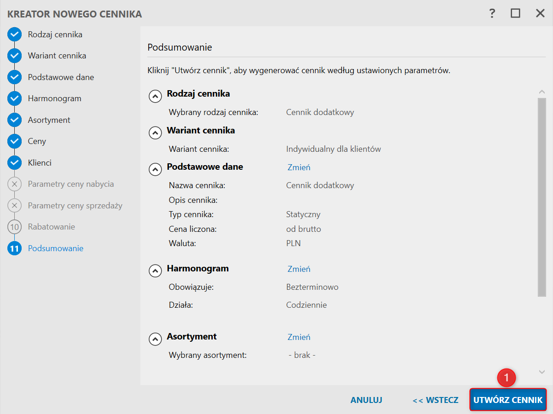Click Zmień link next to Harmonogram
553x414 pixels.
point(299,269)
